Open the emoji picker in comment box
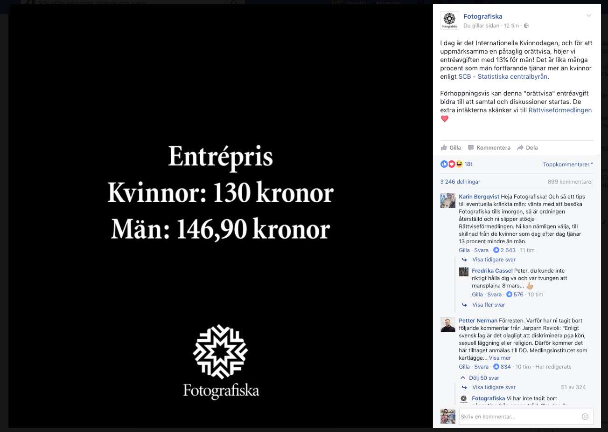Image resolution: width=608 pixels, height=432 pixels. coord(585,417)
